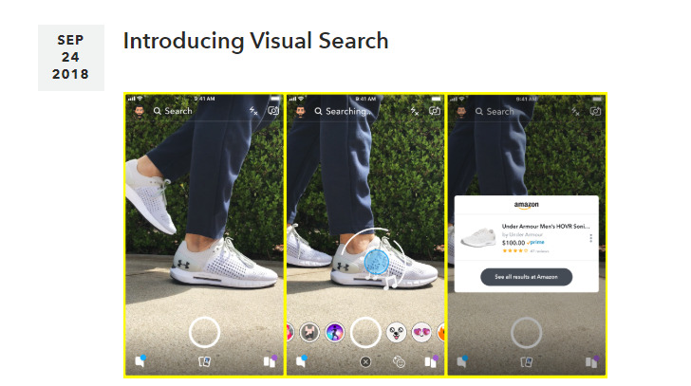
Task: Tap the capture shutter button in first phone
Action: pyautogui.click(x=204, y=332)
